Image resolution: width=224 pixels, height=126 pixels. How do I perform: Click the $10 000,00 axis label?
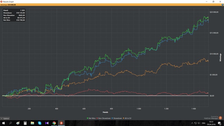pos(214,54)
